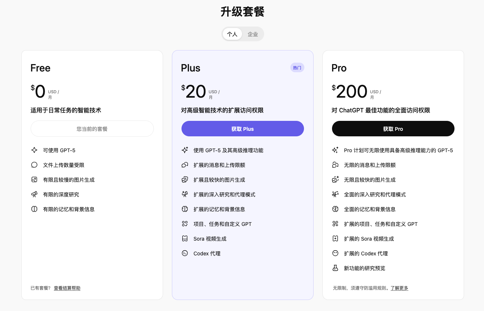Click the text 无限制，须遵守防滥用规则。

point(362,288)
